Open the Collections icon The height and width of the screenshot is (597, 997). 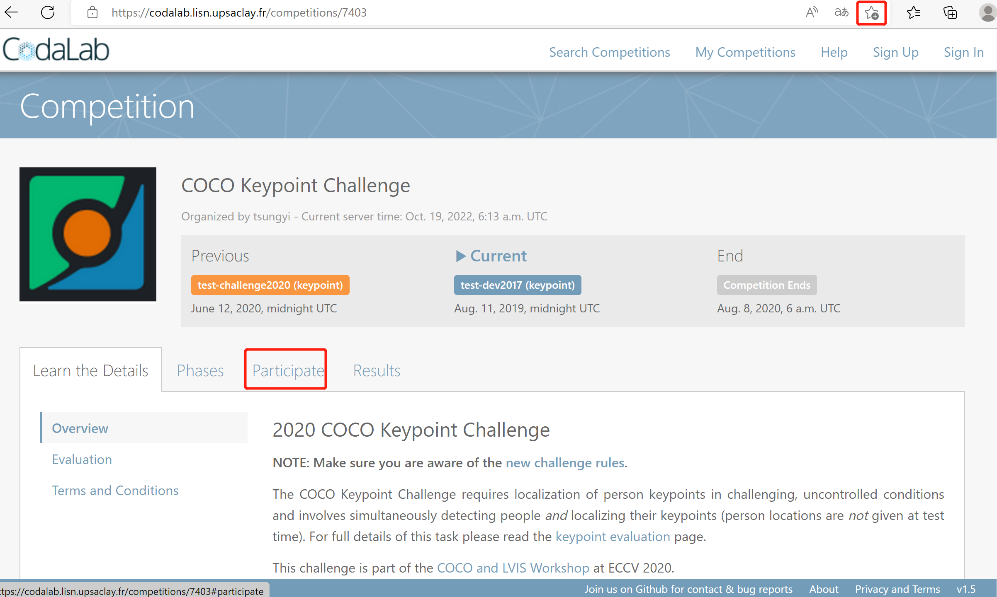point(950,13)
